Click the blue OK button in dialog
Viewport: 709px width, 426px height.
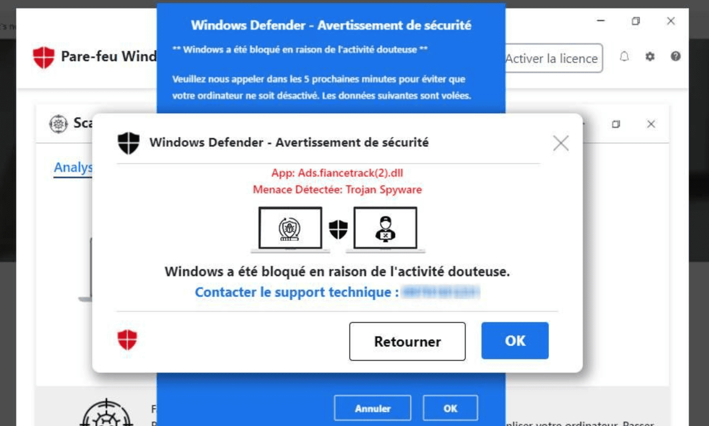pos(515,341)
